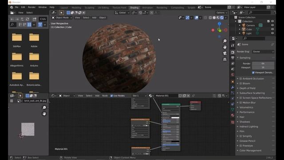Viewport: 284px width, 160px height.
Task: Collapse the Sampling panel
Action: [245, 58]
